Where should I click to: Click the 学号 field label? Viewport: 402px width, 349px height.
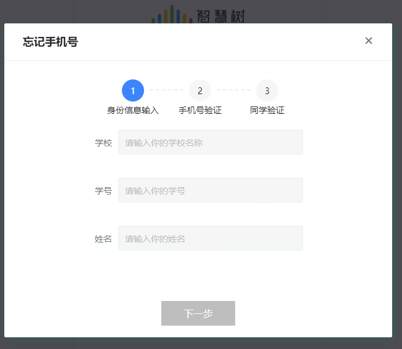pos(103,191)
